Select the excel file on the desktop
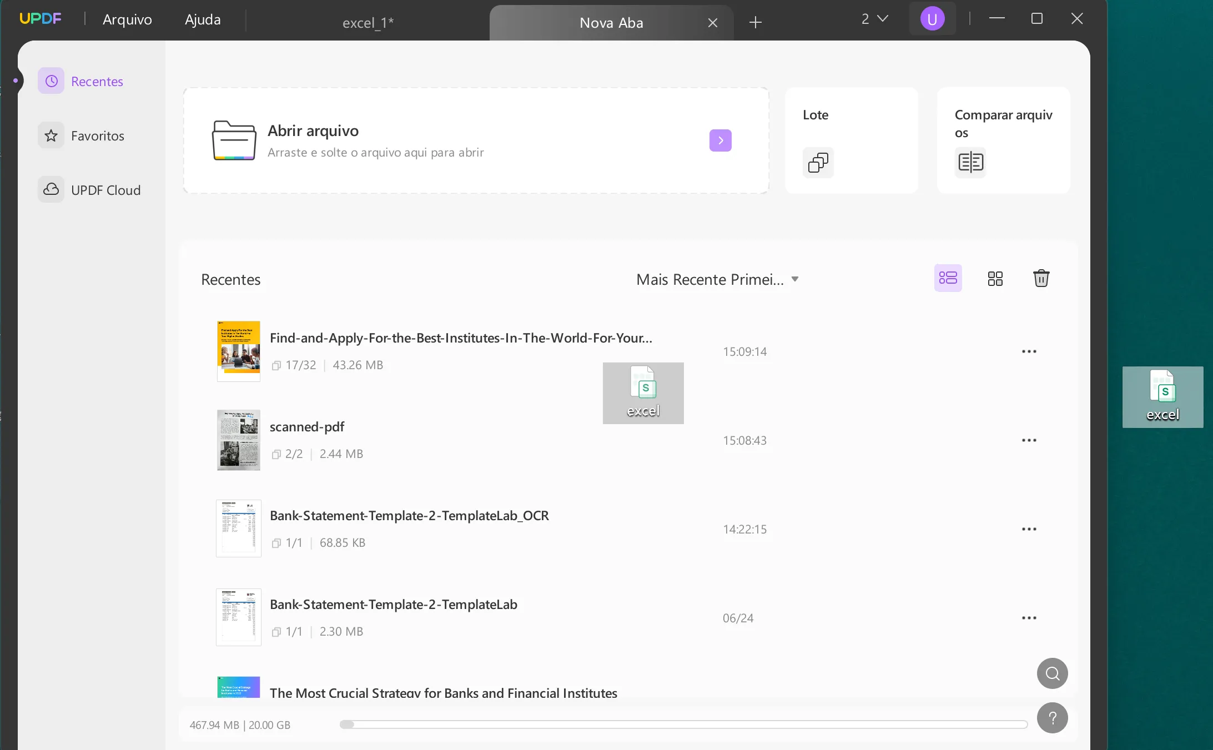Viewport: 1213px width, 750px height. coord(1162,397)
